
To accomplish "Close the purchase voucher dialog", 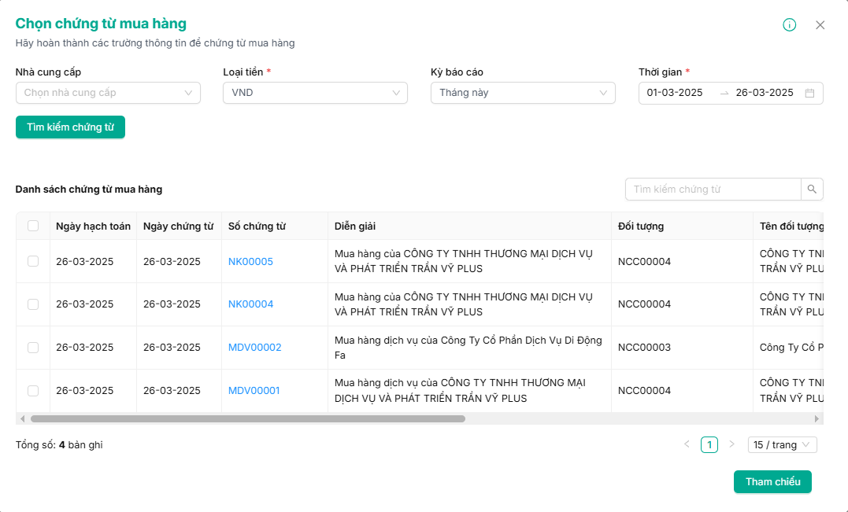I will pyautogui.click(x=820, y=25).
